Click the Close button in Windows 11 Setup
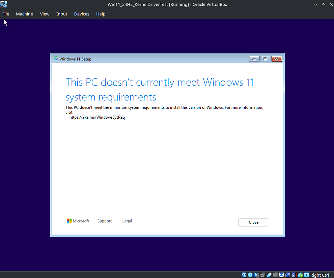This screenshot has width=334, height=278. click(x=253, y=222)
